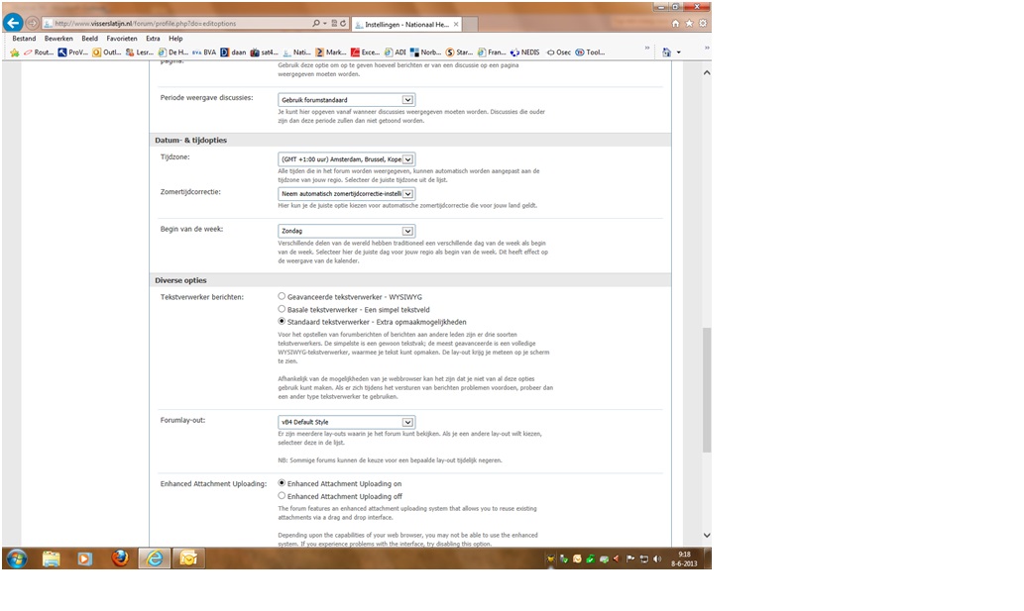The height and width of the screenshot is (611, 1024).
Task: Click the browser Back arrow button
Action: pyautogui.click(x=13, y=22)
